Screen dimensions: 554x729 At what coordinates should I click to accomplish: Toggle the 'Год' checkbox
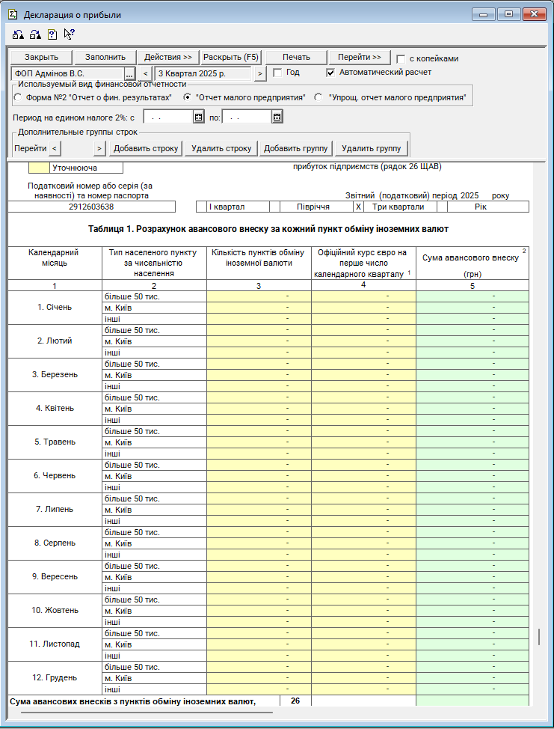coord(277,73)
